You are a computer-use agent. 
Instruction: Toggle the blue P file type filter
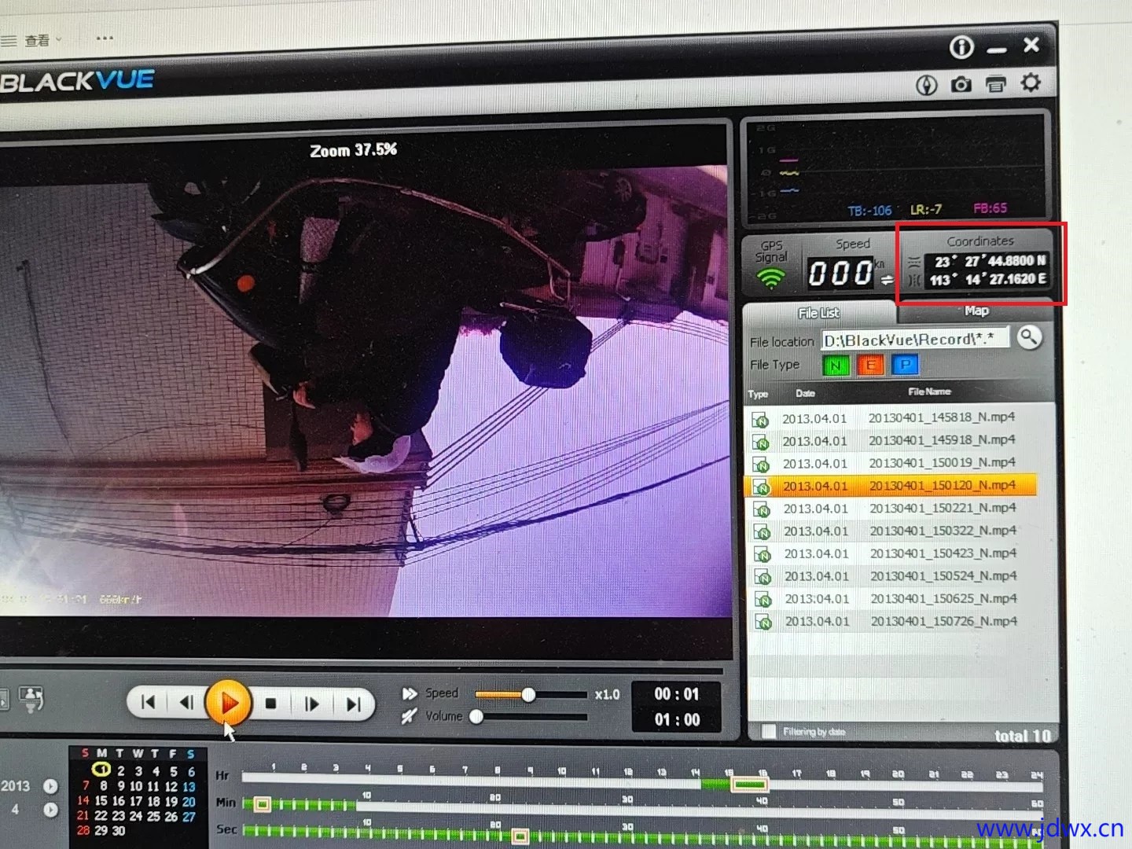(x=905, y=365)
